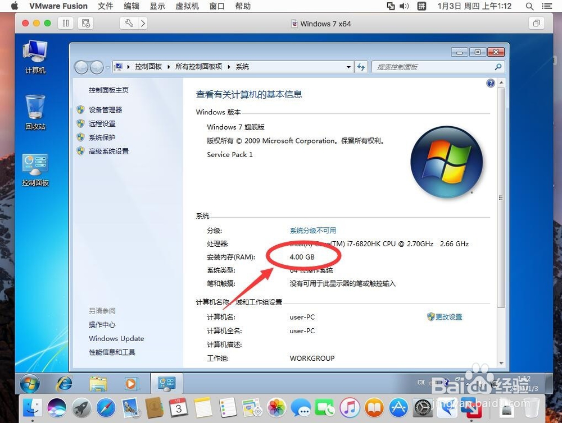Go forward in Control Panel navigation
Image resolution: width=562 pixels, height=423 pixels.
pos(97,67)
